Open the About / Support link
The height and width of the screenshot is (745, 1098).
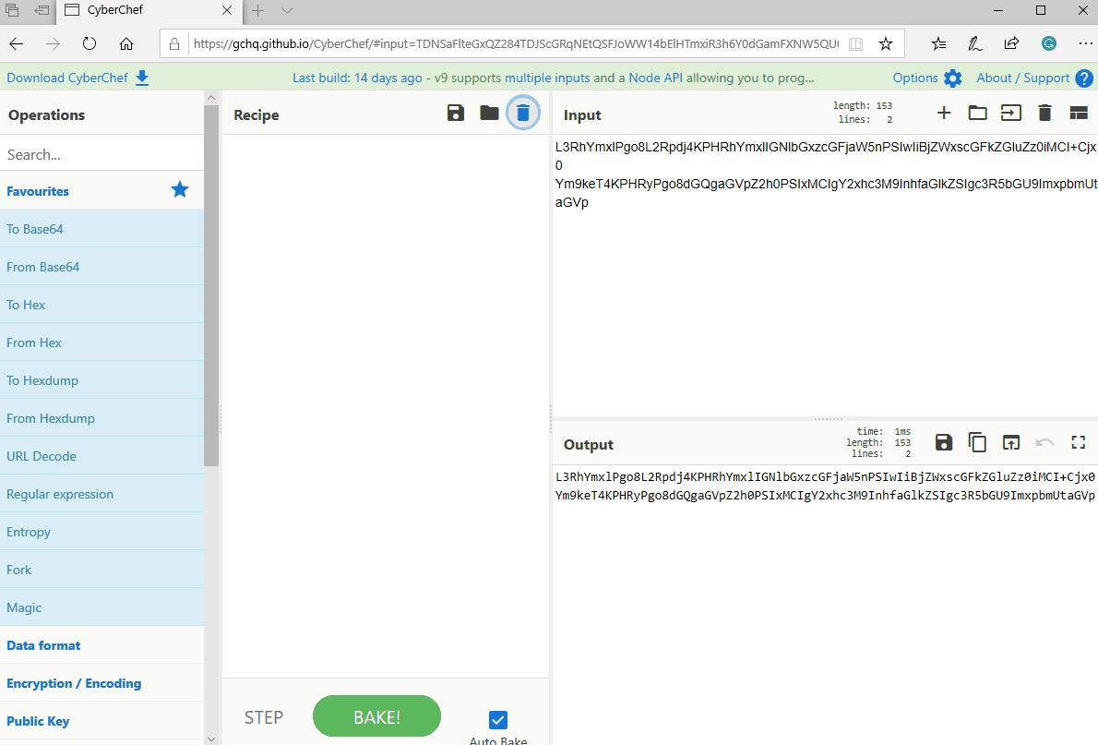1022,78
